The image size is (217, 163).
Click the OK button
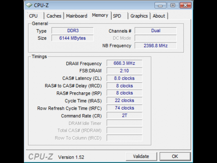point(175,156)
